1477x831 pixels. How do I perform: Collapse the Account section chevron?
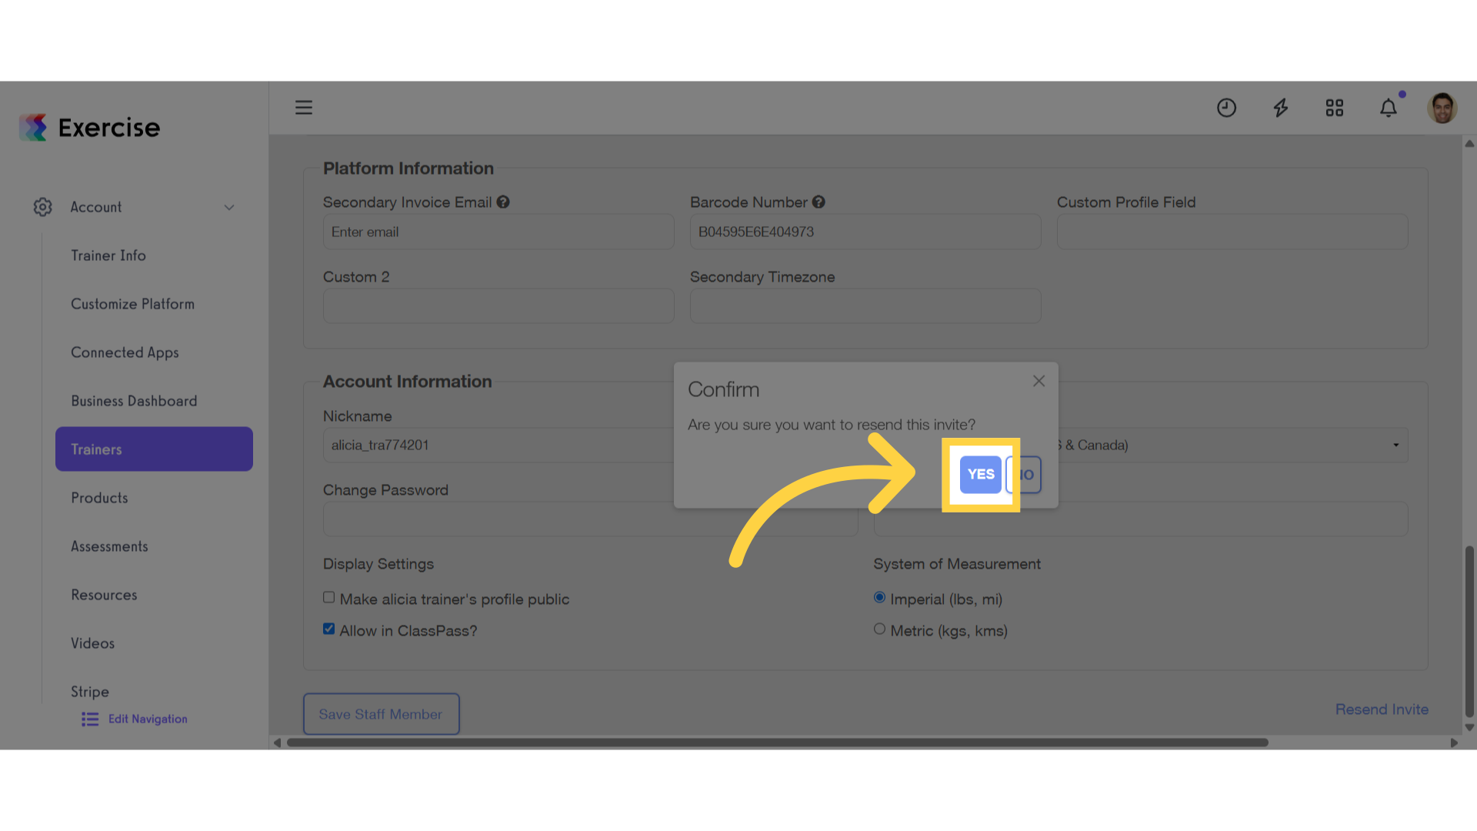coord(228,208)
